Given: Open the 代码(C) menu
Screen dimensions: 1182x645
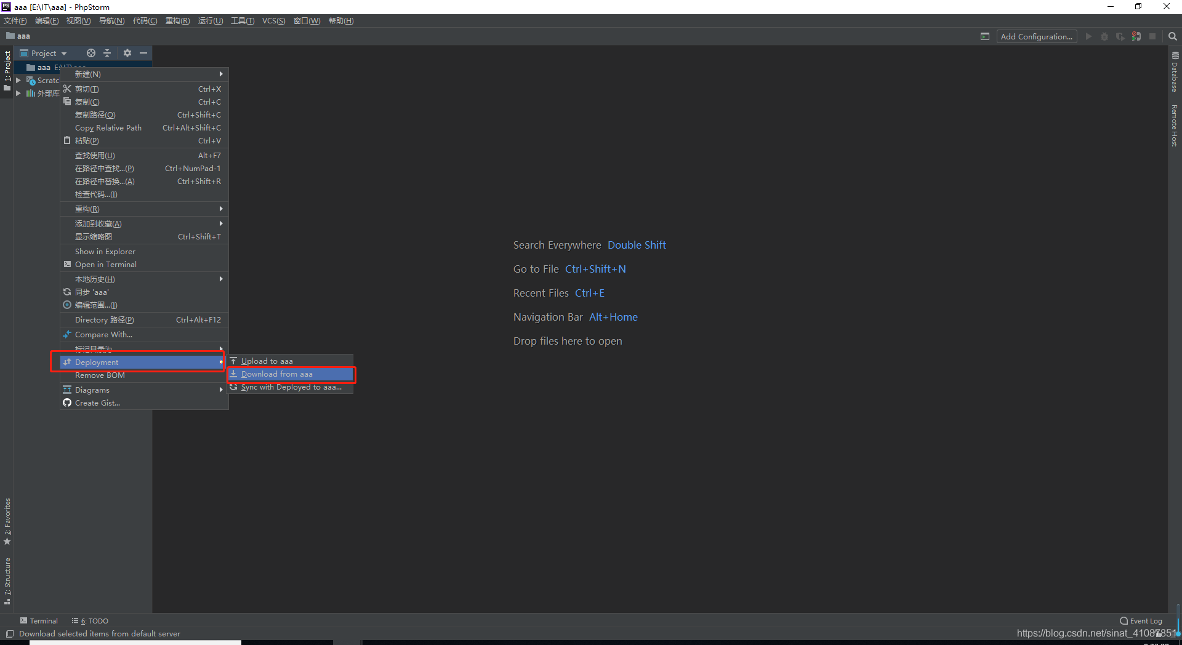Looking at the screenshot, I should coord(145,21).
